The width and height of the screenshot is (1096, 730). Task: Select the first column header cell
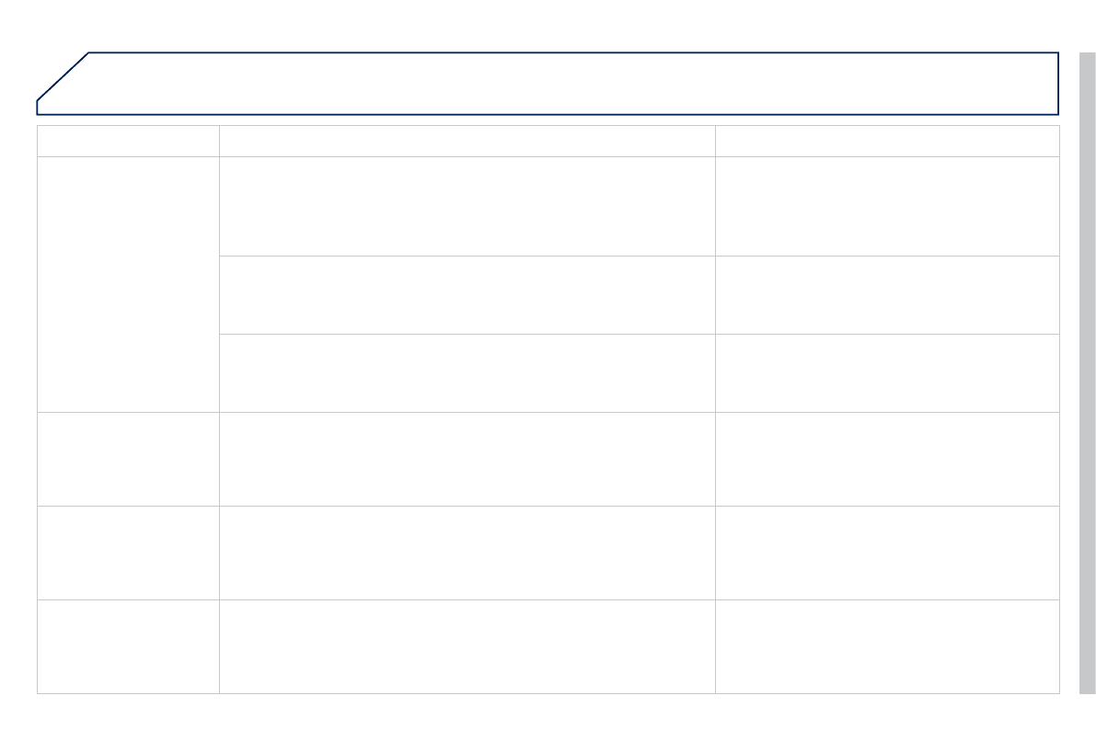tap(128, 141)
